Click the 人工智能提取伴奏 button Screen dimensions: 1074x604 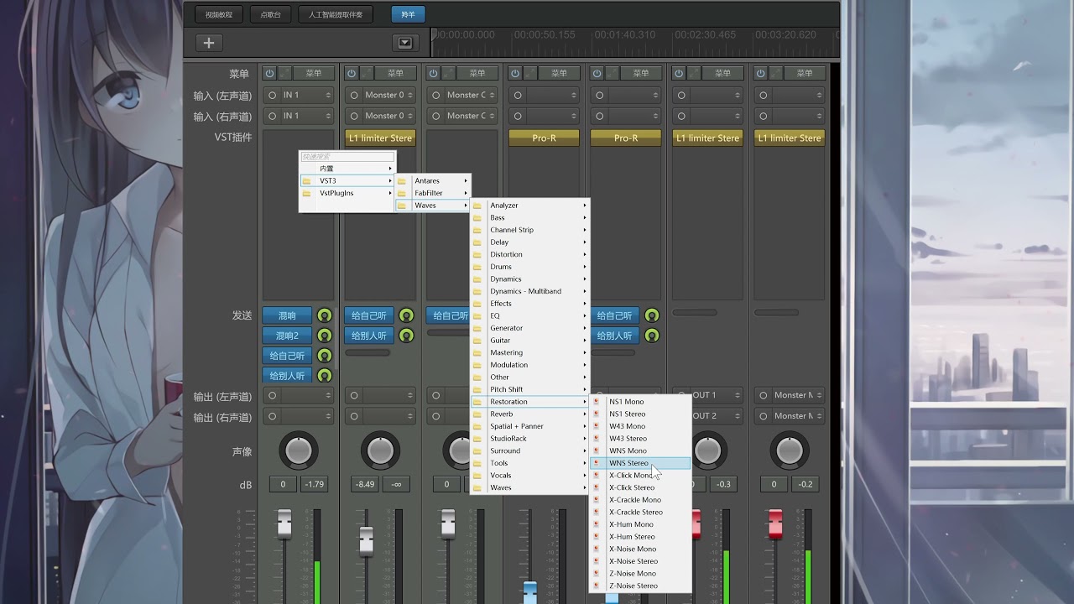pyautogui.click(x=336, y=14)
